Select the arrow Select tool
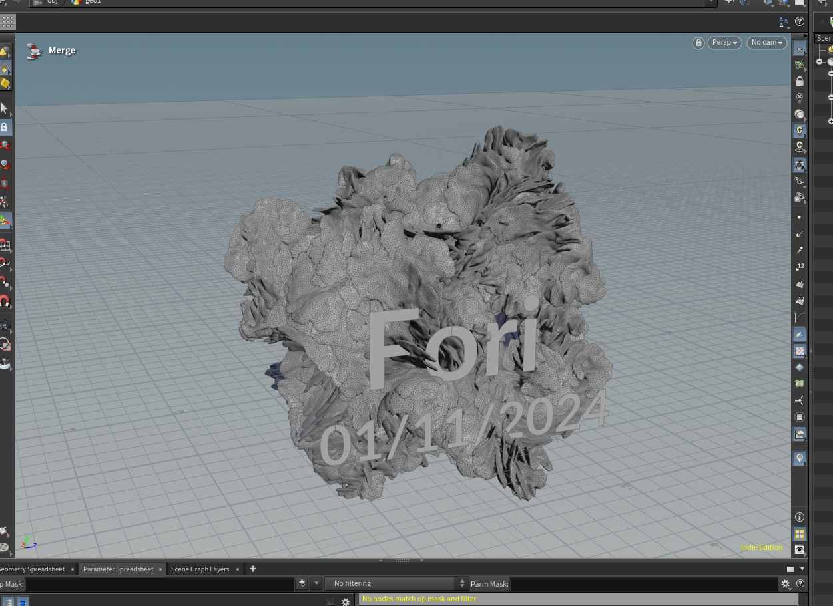This screenshot has height=606, width=833. [4, 108]
